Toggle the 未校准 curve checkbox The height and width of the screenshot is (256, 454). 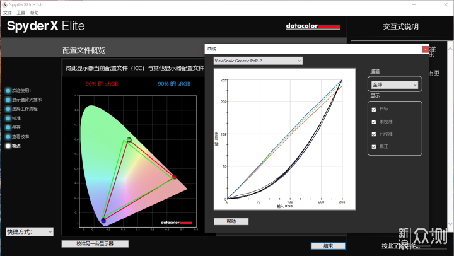click(x=374, y=122)
